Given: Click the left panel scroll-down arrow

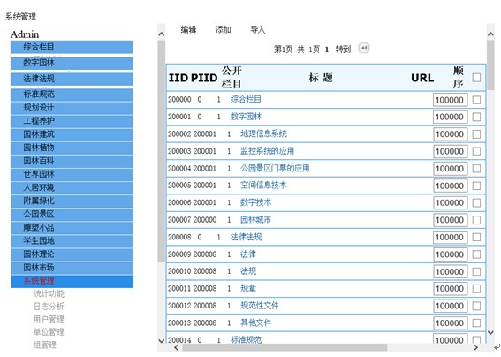Looking at the screenshot, I should (x=162, y=341).
